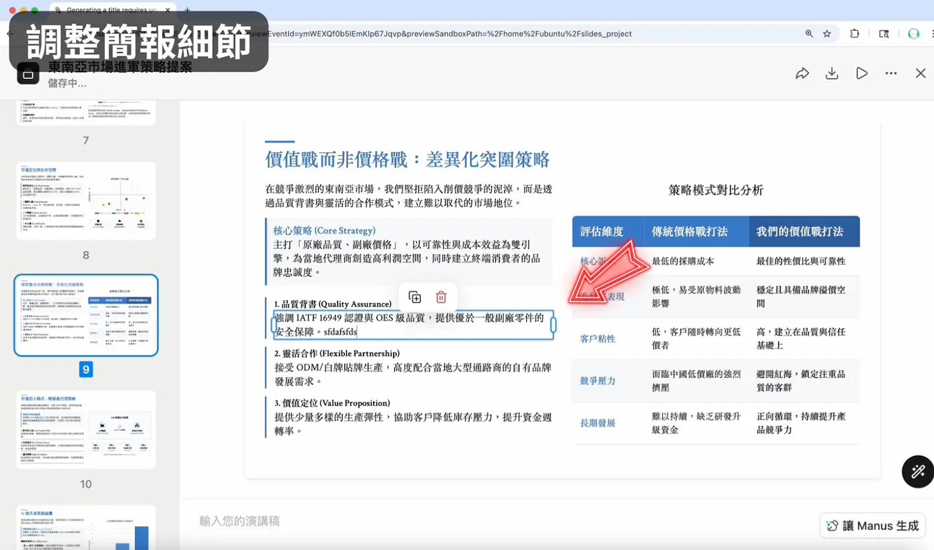This screenshot has width=934, height=550.
Task: Click the heading 3. 價值定位 (Value Proposition)
Action: click(x=332, y=403)
